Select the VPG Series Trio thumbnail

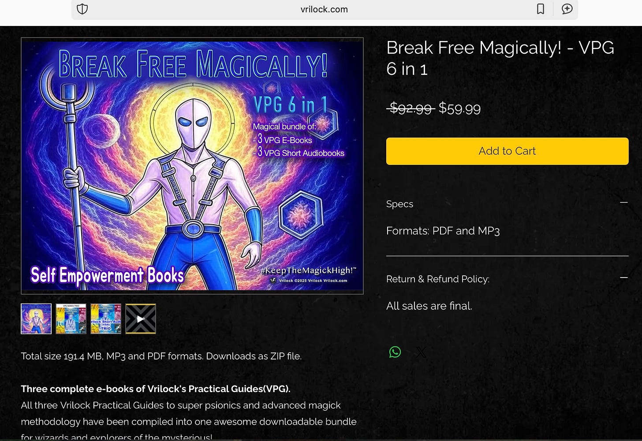click(71, 319)
